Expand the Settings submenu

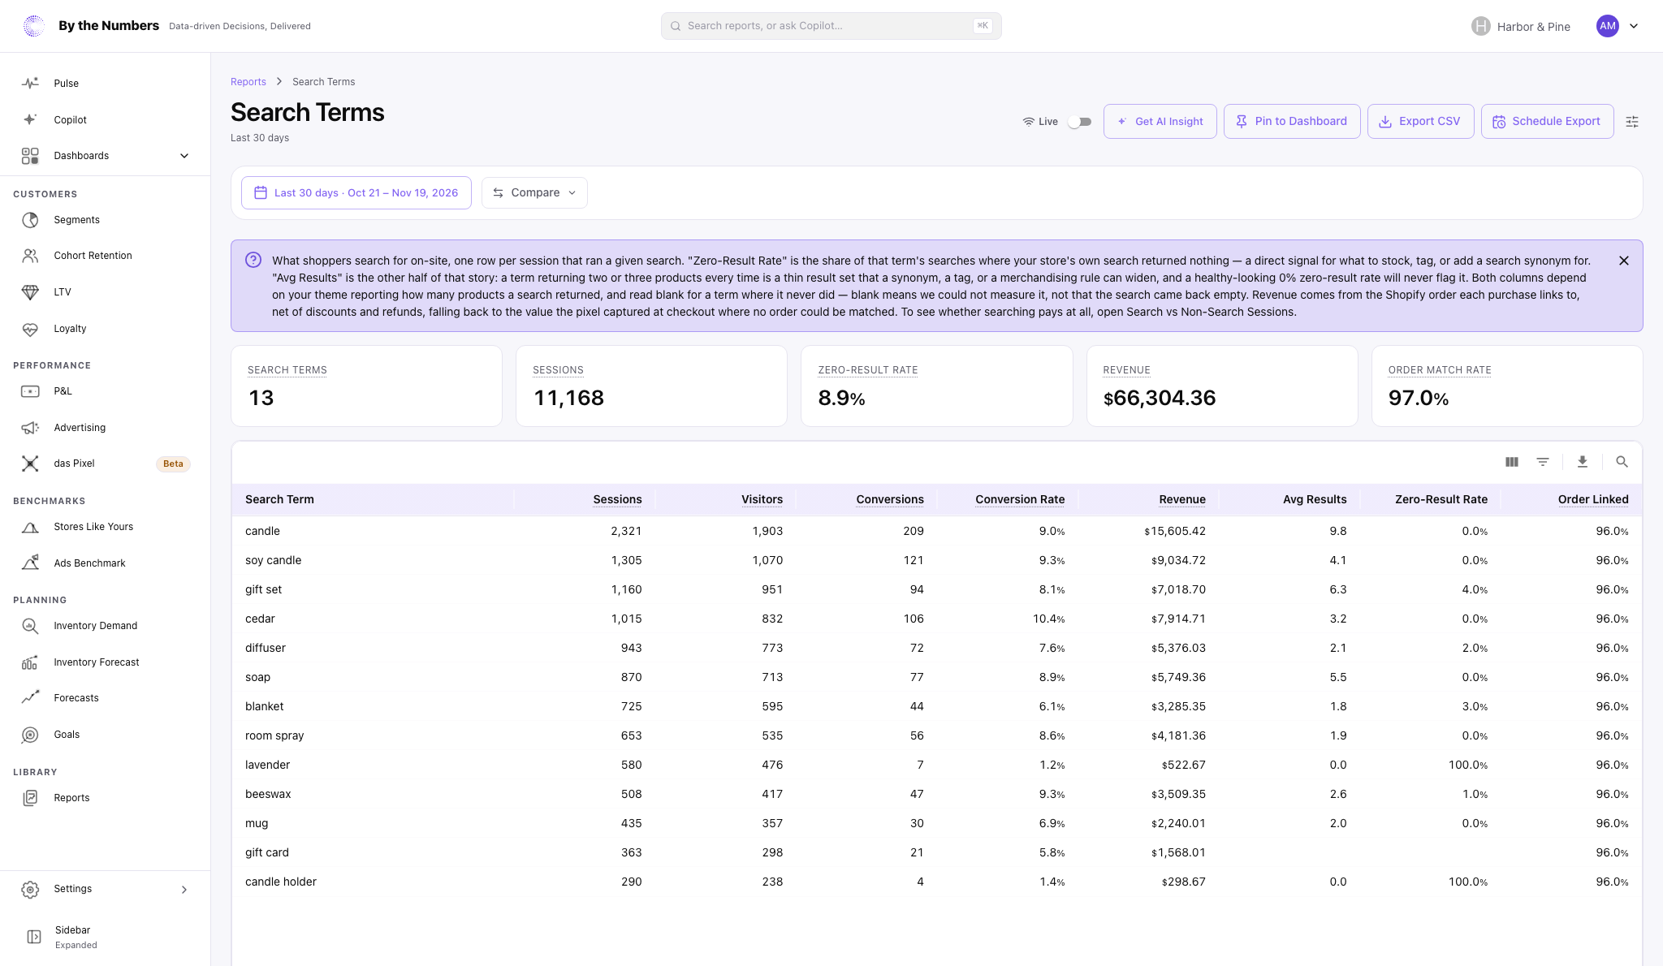tap(106, 889)
